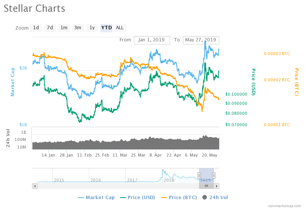Viewport: 305px width, 209px height.
Task: Click the $0.100000 price label
Action: pos(236,94)
